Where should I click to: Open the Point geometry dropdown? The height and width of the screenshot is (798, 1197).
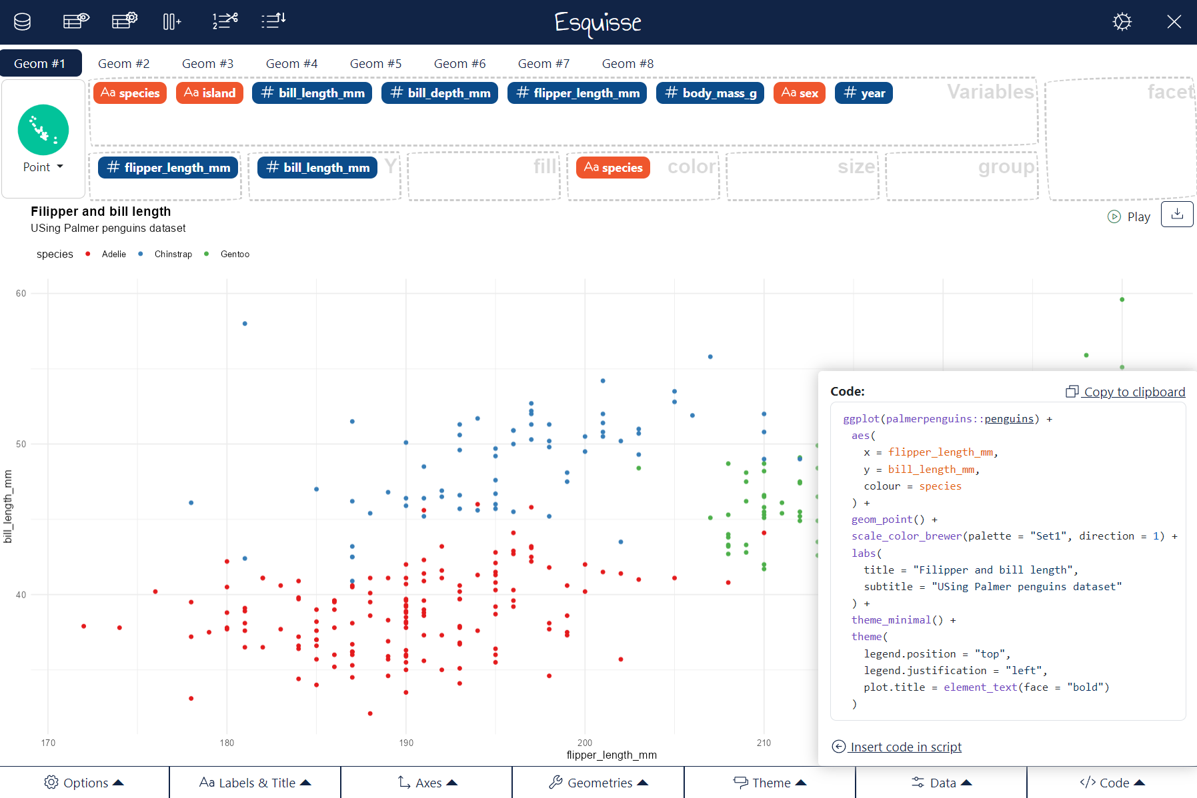pos(43,167)
